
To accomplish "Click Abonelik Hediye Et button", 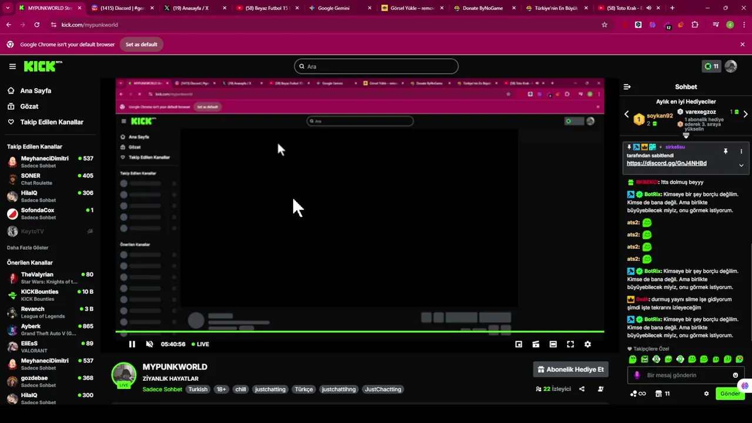I will pos(570,370).
